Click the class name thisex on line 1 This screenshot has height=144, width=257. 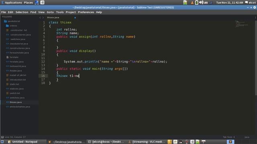pyautogui.click(x=66, y=22)
